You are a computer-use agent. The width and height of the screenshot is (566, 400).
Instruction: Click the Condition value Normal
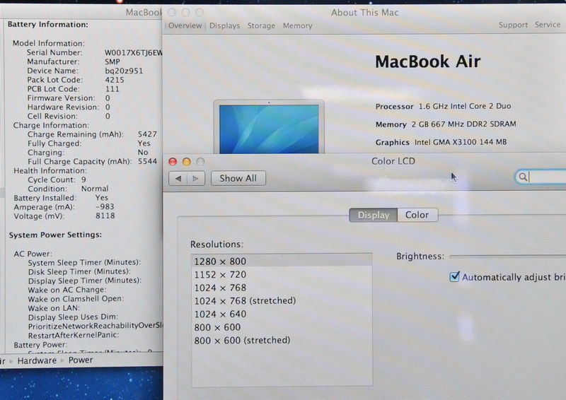[x=95, y=189]
